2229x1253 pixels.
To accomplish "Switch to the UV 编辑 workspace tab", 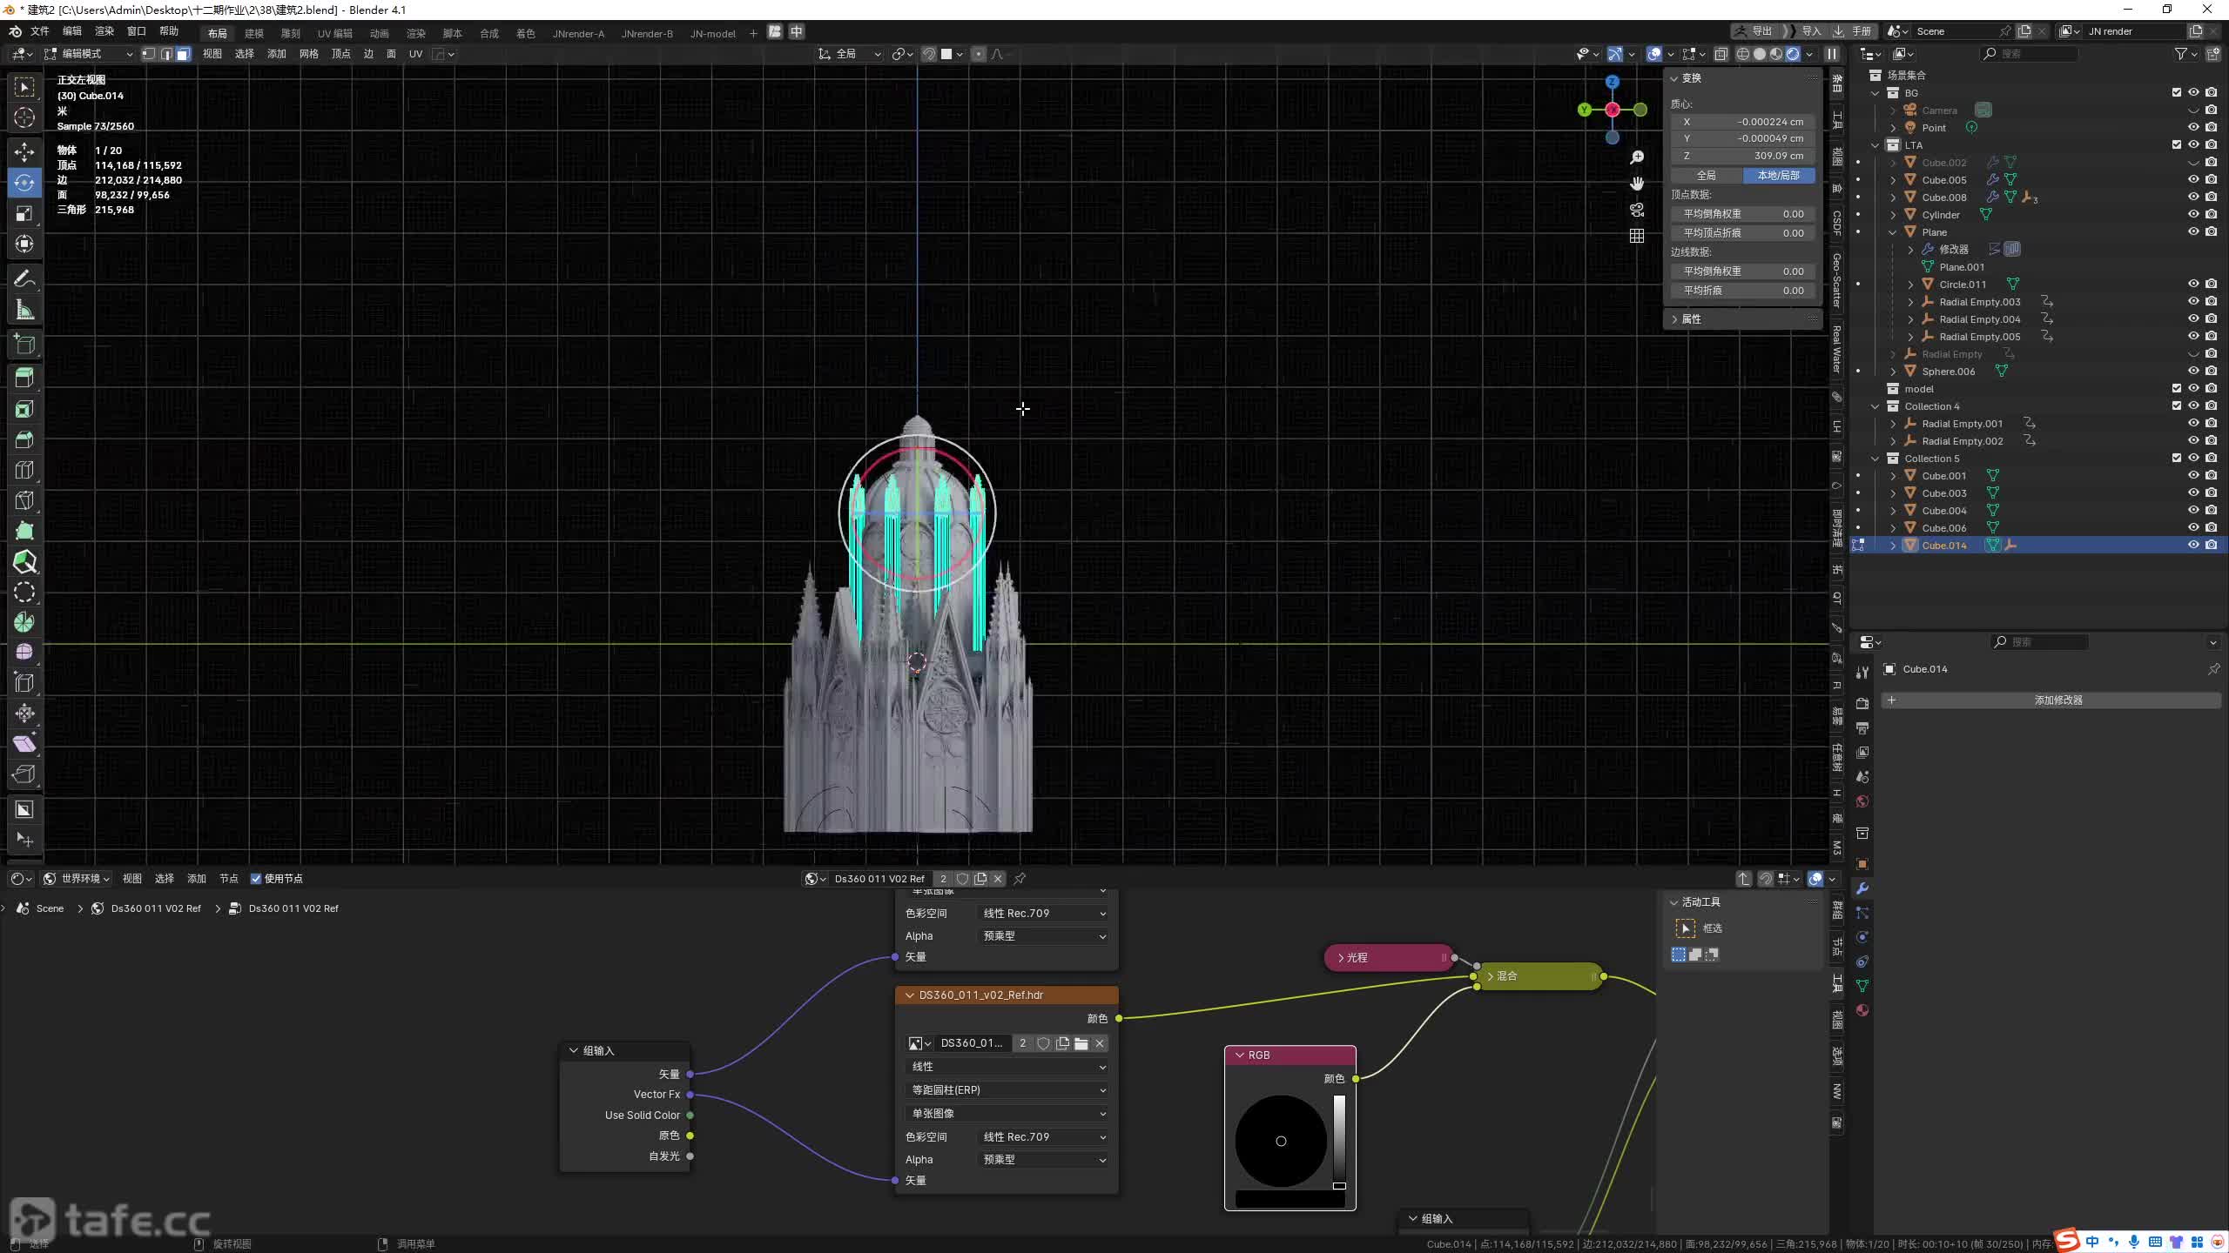I will pos(334,34).
